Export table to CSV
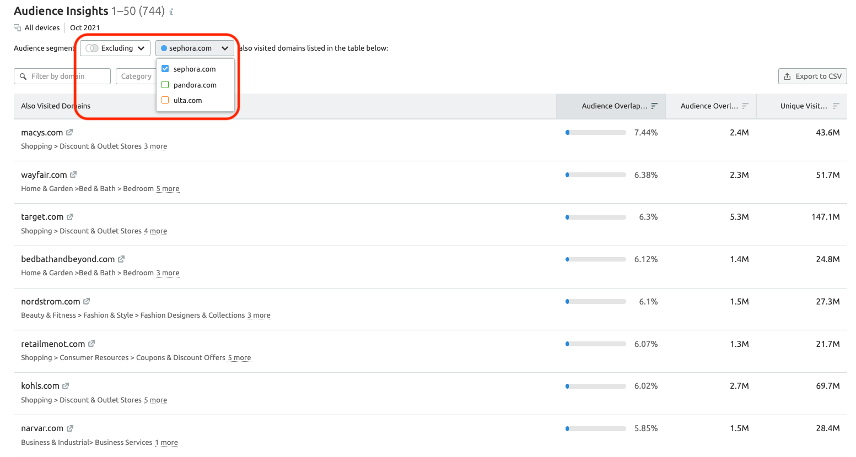The image size is (856, 457). pyautogui.click(x=812, y=76)
